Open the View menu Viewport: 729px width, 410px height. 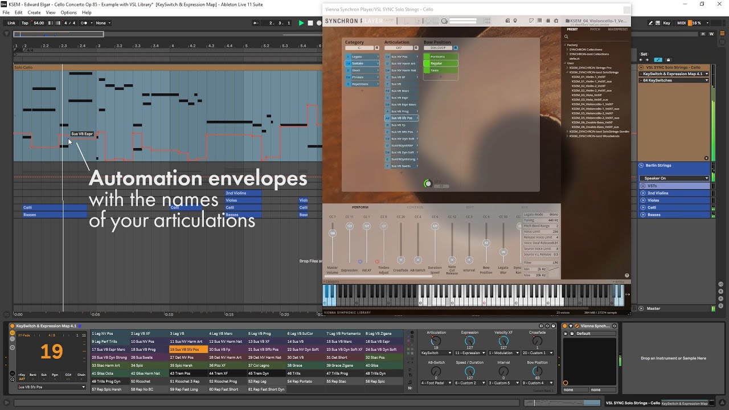(x=51, y=13)
